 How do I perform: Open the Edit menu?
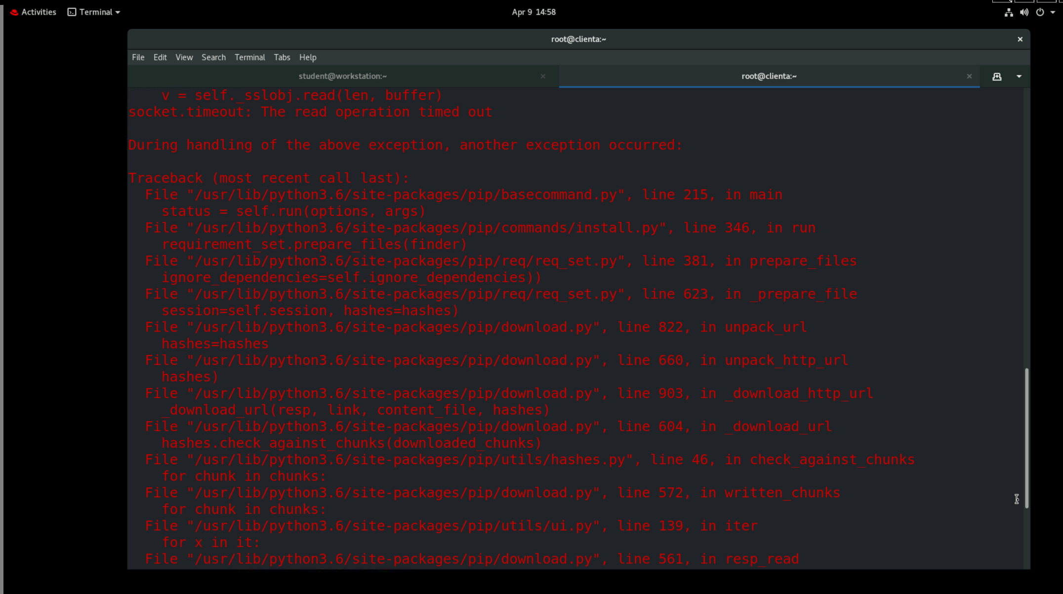coord(160,57)
